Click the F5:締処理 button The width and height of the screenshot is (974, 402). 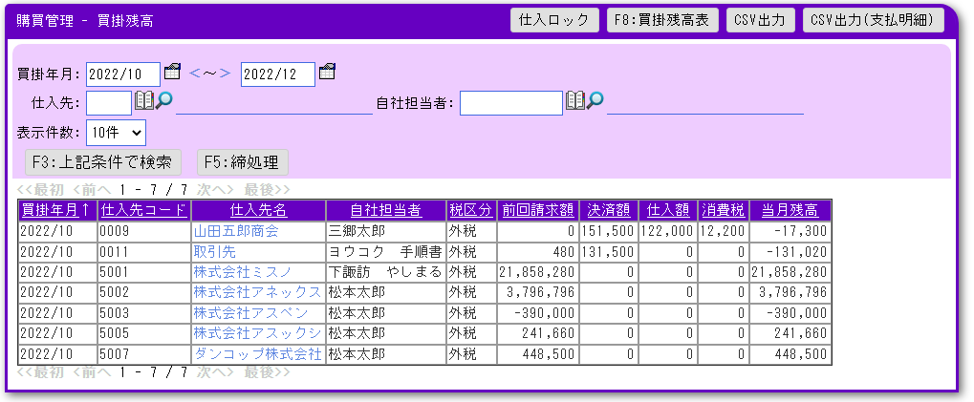click(x=242, y=162)
